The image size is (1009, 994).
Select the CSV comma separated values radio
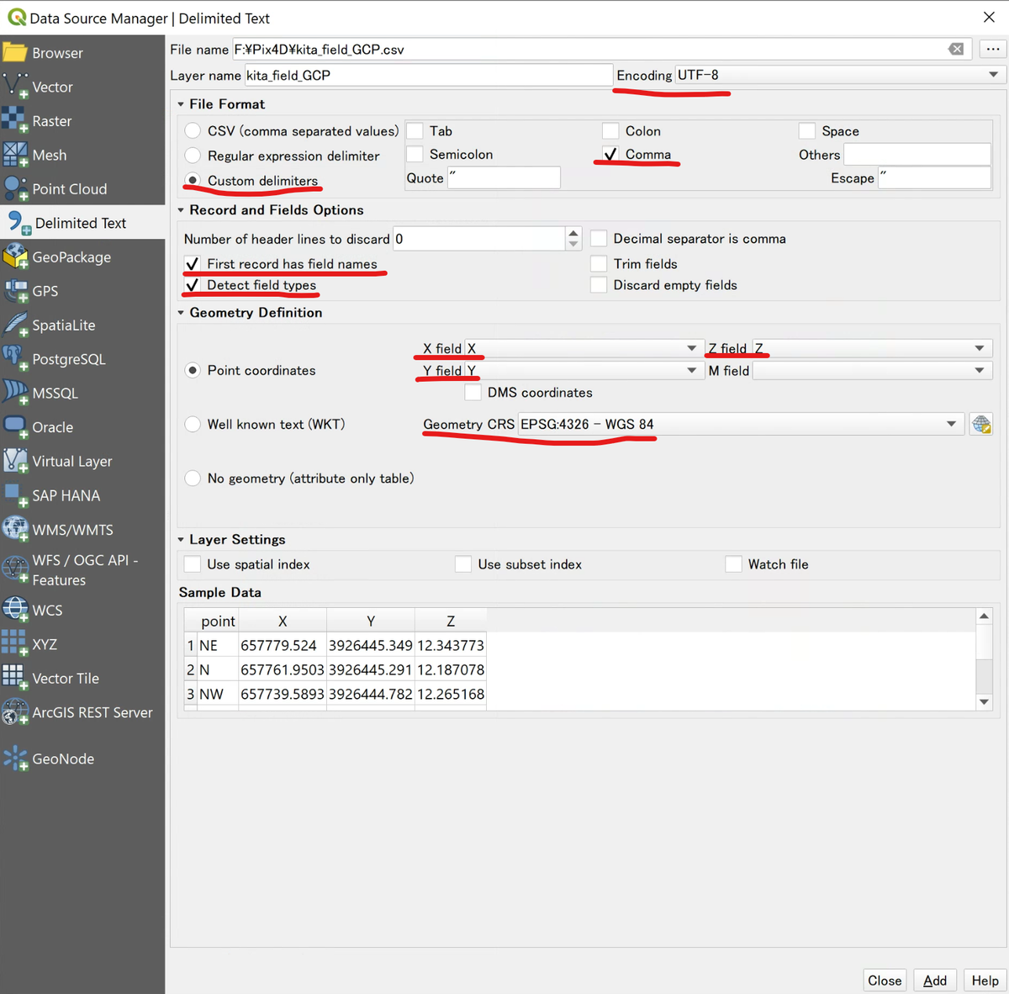193,130
